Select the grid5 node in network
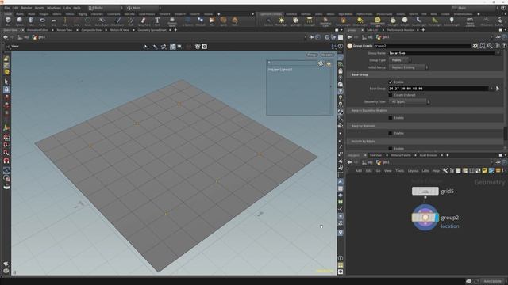Screen dimensions: 508x285 425,192
